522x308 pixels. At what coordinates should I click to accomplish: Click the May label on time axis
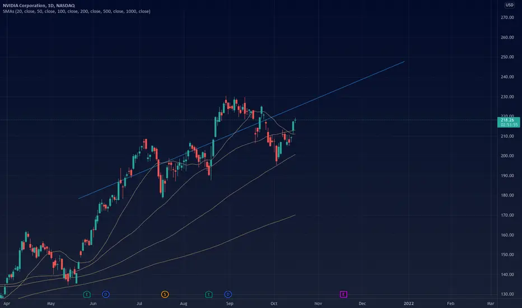51,304
